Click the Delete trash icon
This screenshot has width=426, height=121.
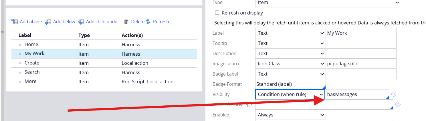(126, 22)
